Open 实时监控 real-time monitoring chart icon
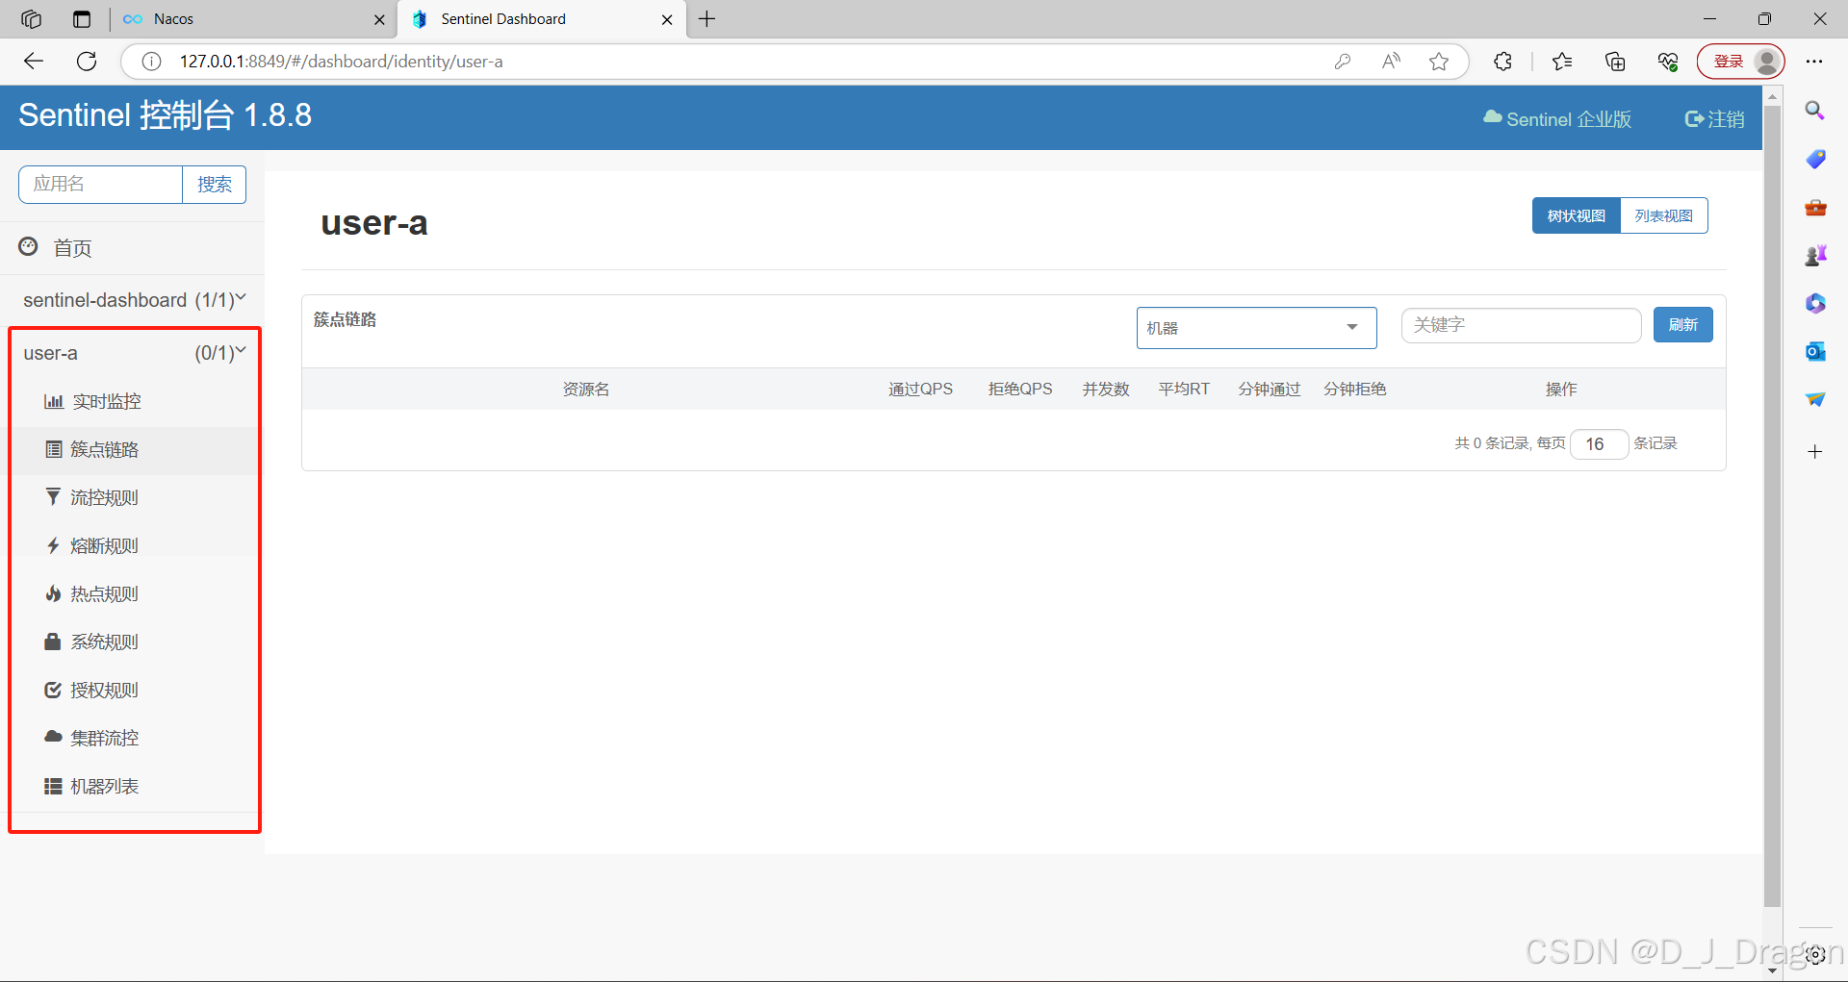The height and width of the screenshot is (982, 1848). (54, 401)
